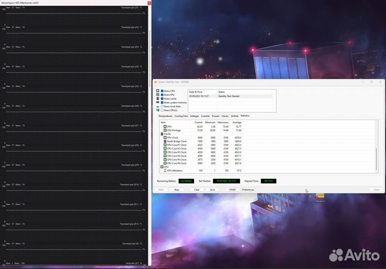Switch to the Currents tab
The width and height of the screenshot is (386, 269).
point(205,116)
